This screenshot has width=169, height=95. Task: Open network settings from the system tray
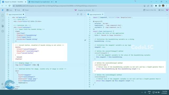pyautogui.click(x=153, y=92)
